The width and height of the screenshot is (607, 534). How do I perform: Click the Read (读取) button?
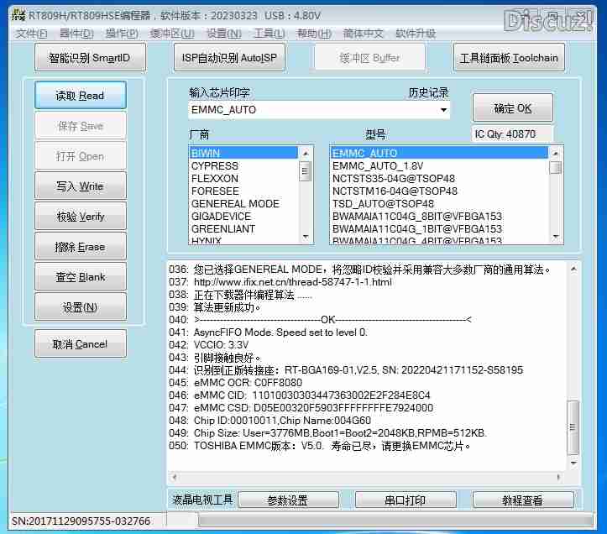point(80,96)
